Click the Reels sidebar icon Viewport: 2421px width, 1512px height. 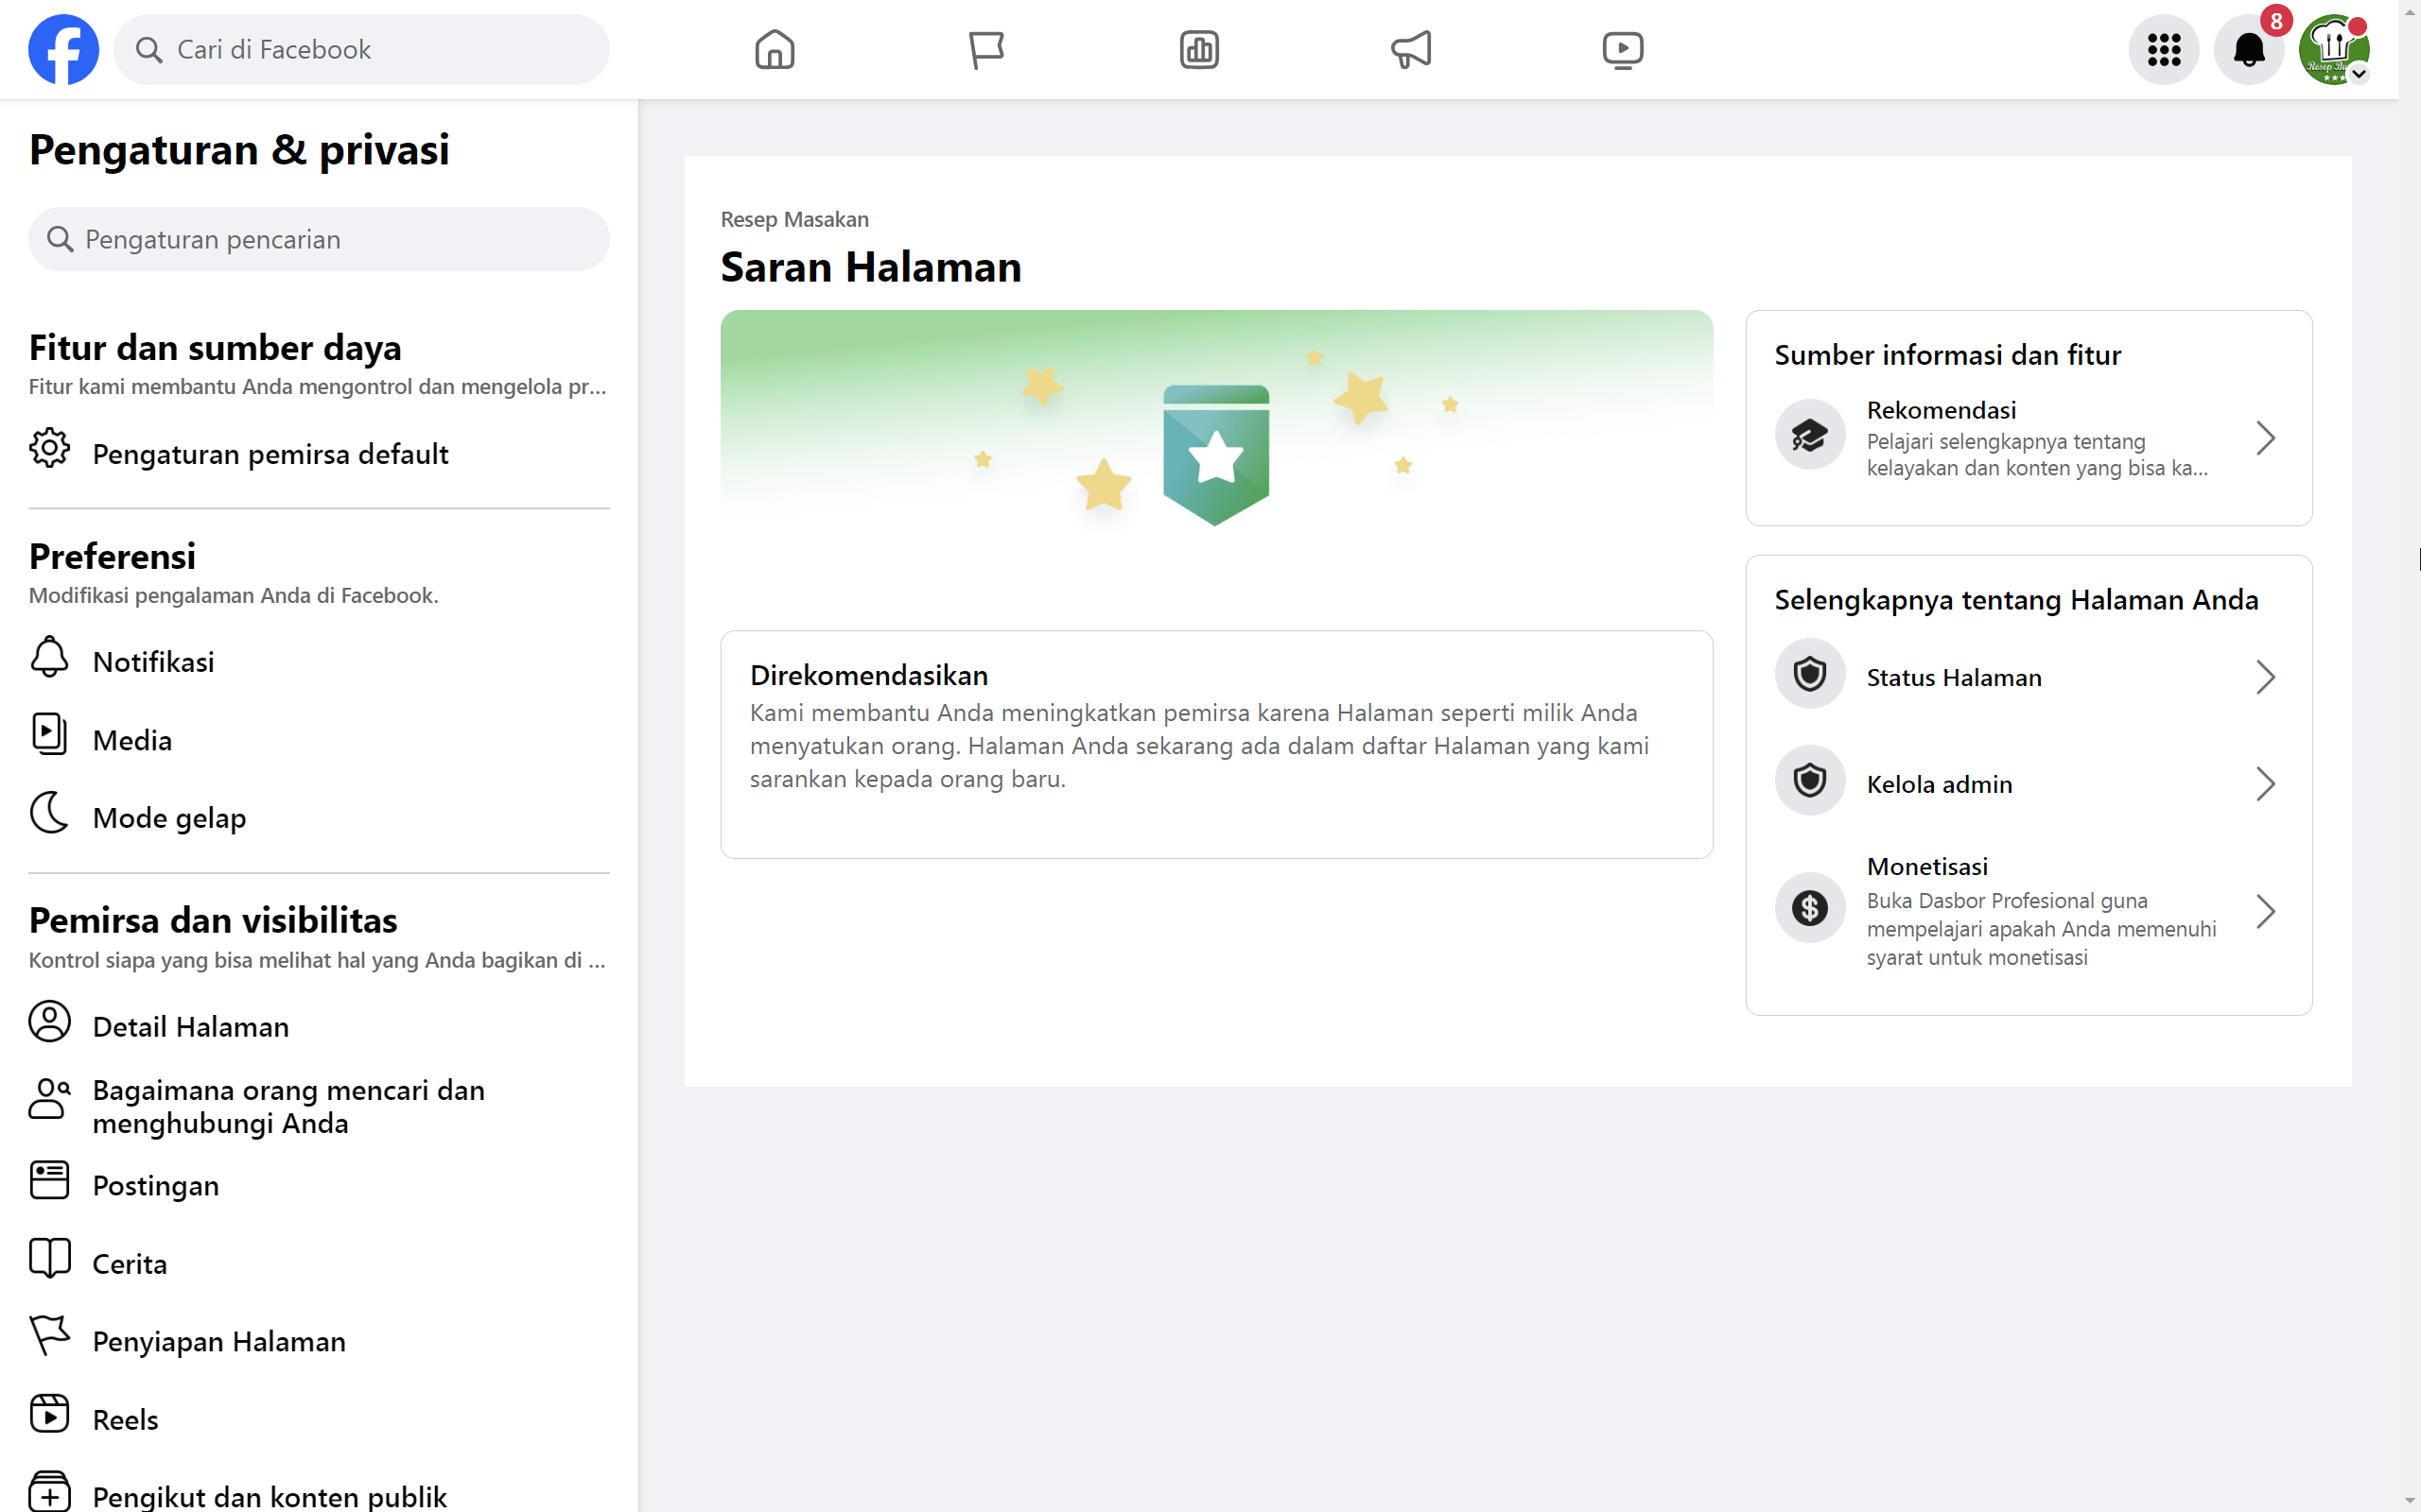(x=50, y=1417)
